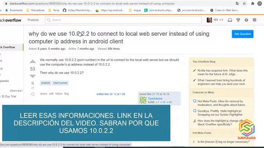Screen dimensions: 264x148
Task: Open Temp bookmarks folder
Action: point(54,10)
